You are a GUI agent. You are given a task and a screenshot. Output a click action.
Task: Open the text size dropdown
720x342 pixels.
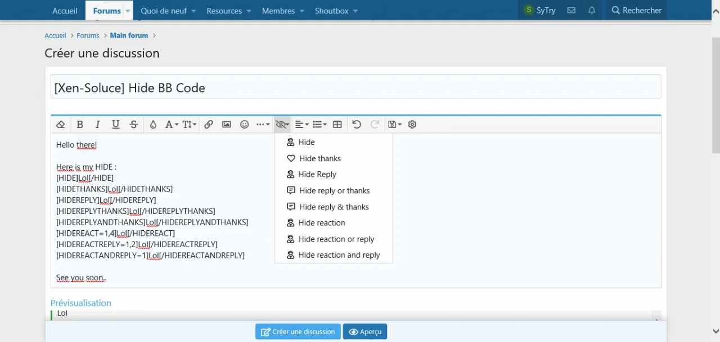(x=189, y=124)
